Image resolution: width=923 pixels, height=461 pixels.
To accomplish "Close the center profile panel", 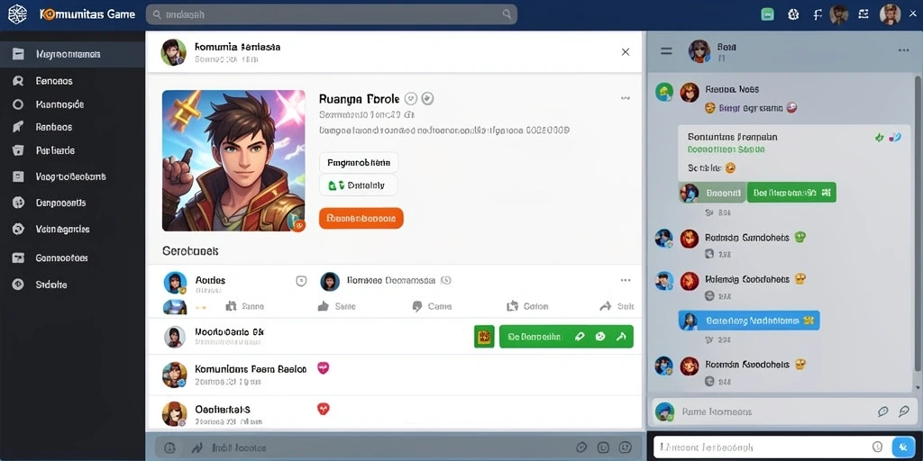I will pyautogui.click(x=626, y=51).
